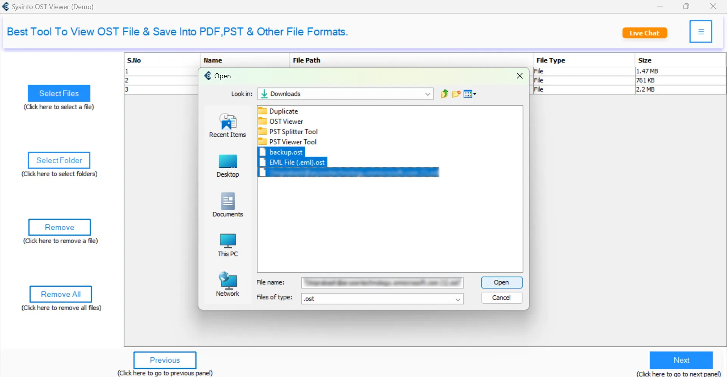Screen dimensions: 727x377
Task: Close the Sysinfo OST Viewer main window
Action: coord(713,6)
